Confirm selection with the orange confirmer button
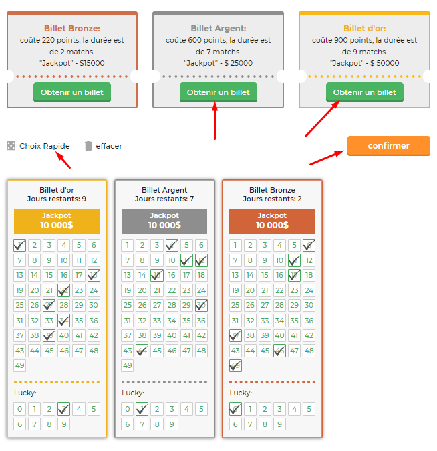Image resolution: width=437 pixels, height=451 pixels. click(389, 146)
